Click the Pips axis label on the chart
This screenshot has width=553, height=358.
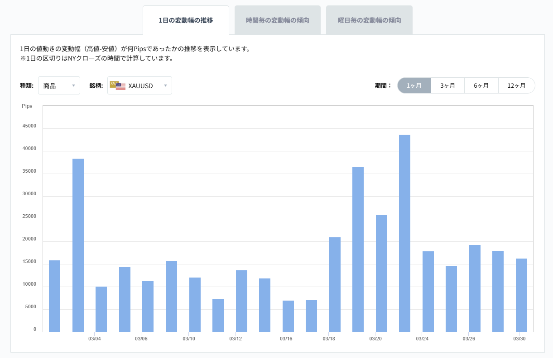[x=28, y=106]
